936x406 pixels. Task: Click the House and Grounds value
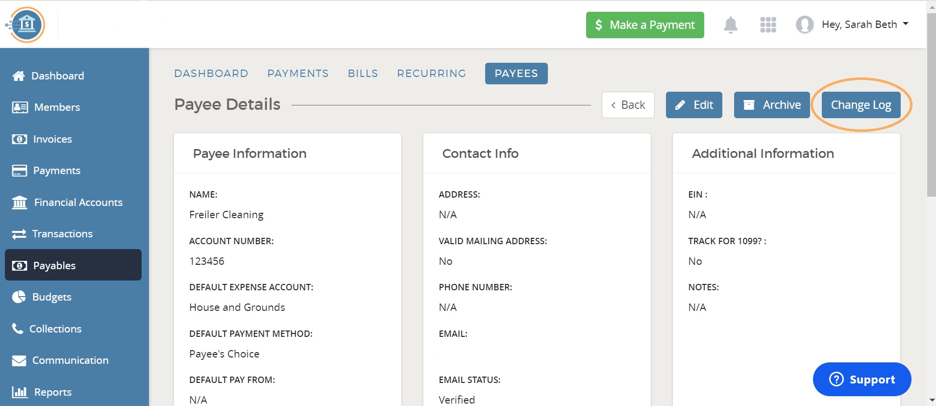point(237,307)
